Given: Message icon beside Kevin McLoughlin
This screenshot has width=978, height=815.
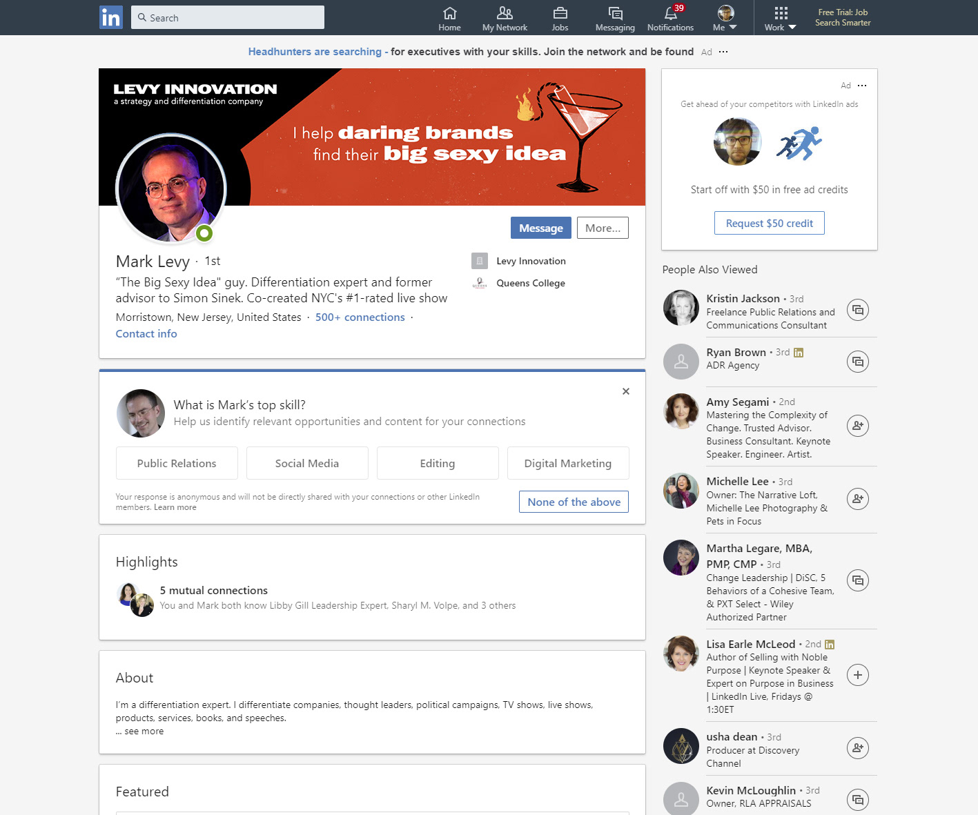Looking at the screenshot, I should click(x=858, y=800).
